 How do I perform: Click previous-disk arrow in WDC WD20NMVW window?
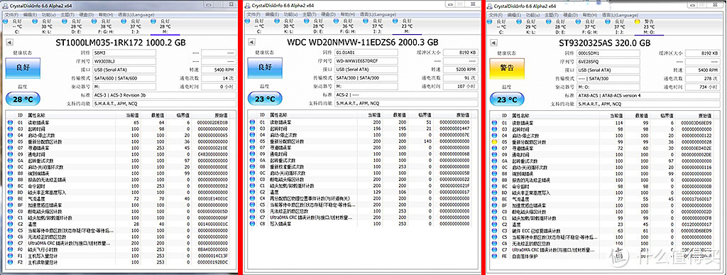[252, 42]
